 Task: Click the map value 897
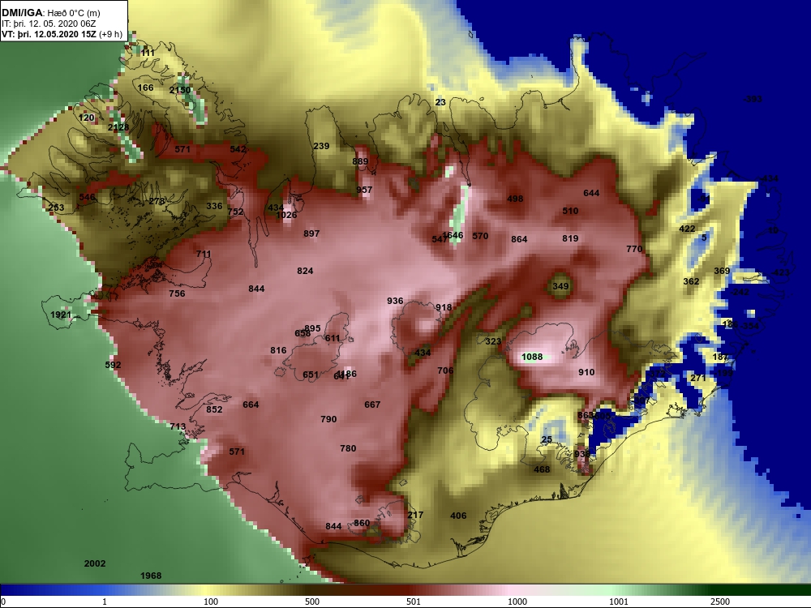click(311, 233)
